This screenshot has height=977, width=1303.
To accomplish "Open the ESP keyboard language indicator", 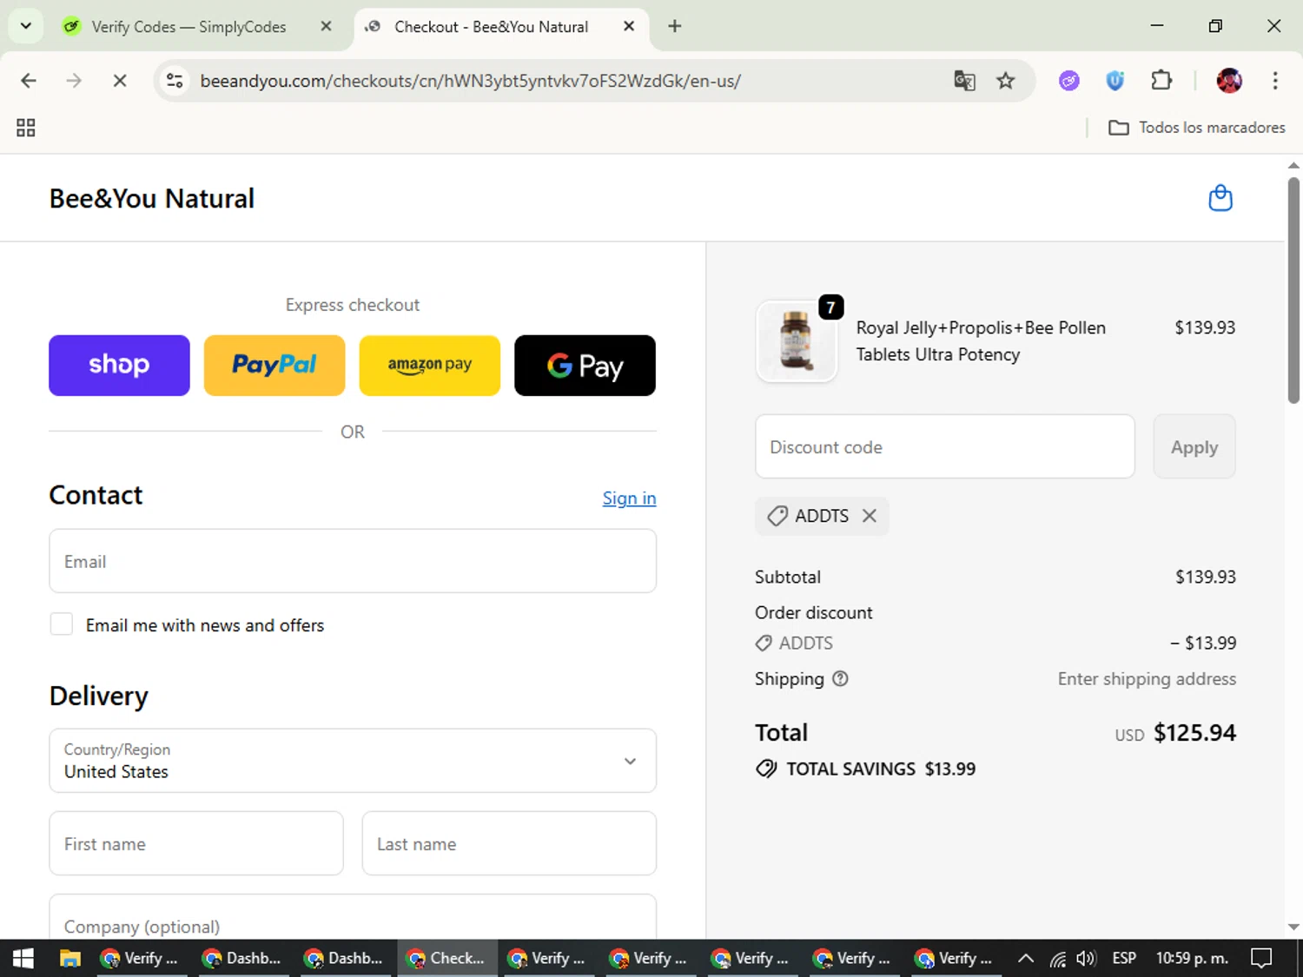I will [x=1124, y=958].
